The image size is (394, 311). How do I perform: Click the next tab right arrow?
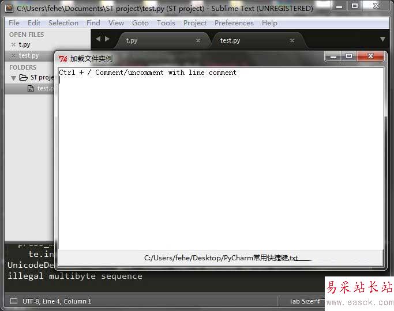(107, 39)
